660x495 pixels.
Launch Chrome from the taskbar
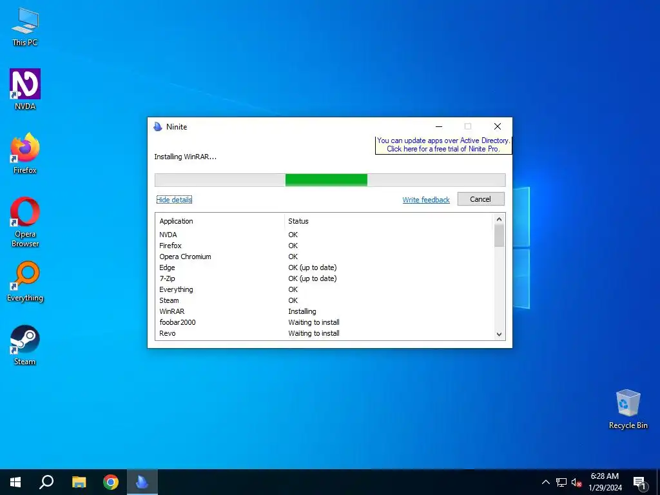pos(110,482)
